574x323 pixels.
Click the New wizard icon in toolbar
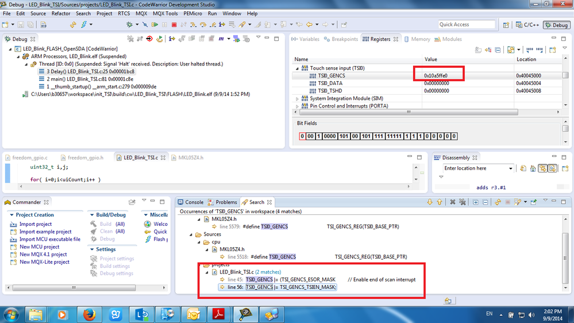tap(5, 25)
